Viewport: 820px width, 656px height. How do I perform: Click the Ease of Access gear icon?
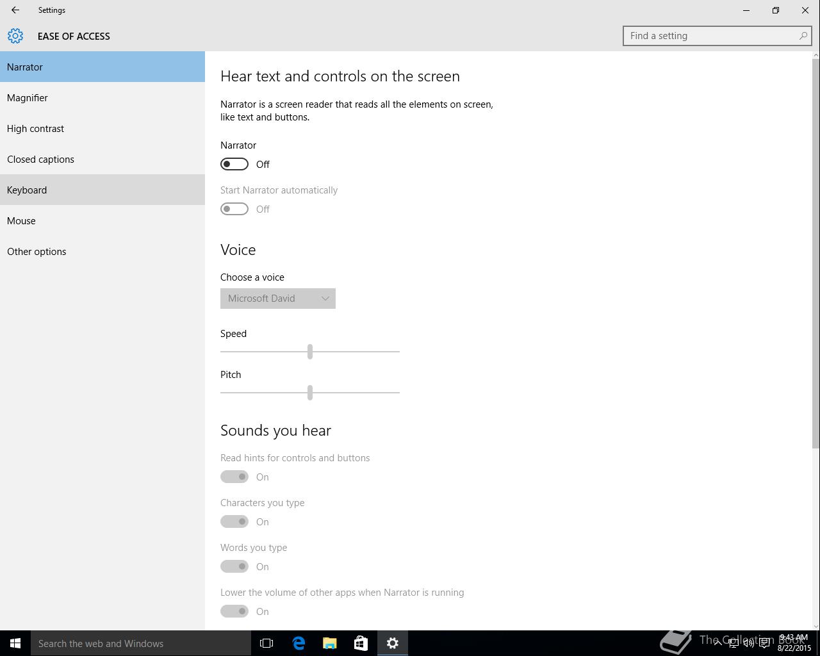[15, 36]
